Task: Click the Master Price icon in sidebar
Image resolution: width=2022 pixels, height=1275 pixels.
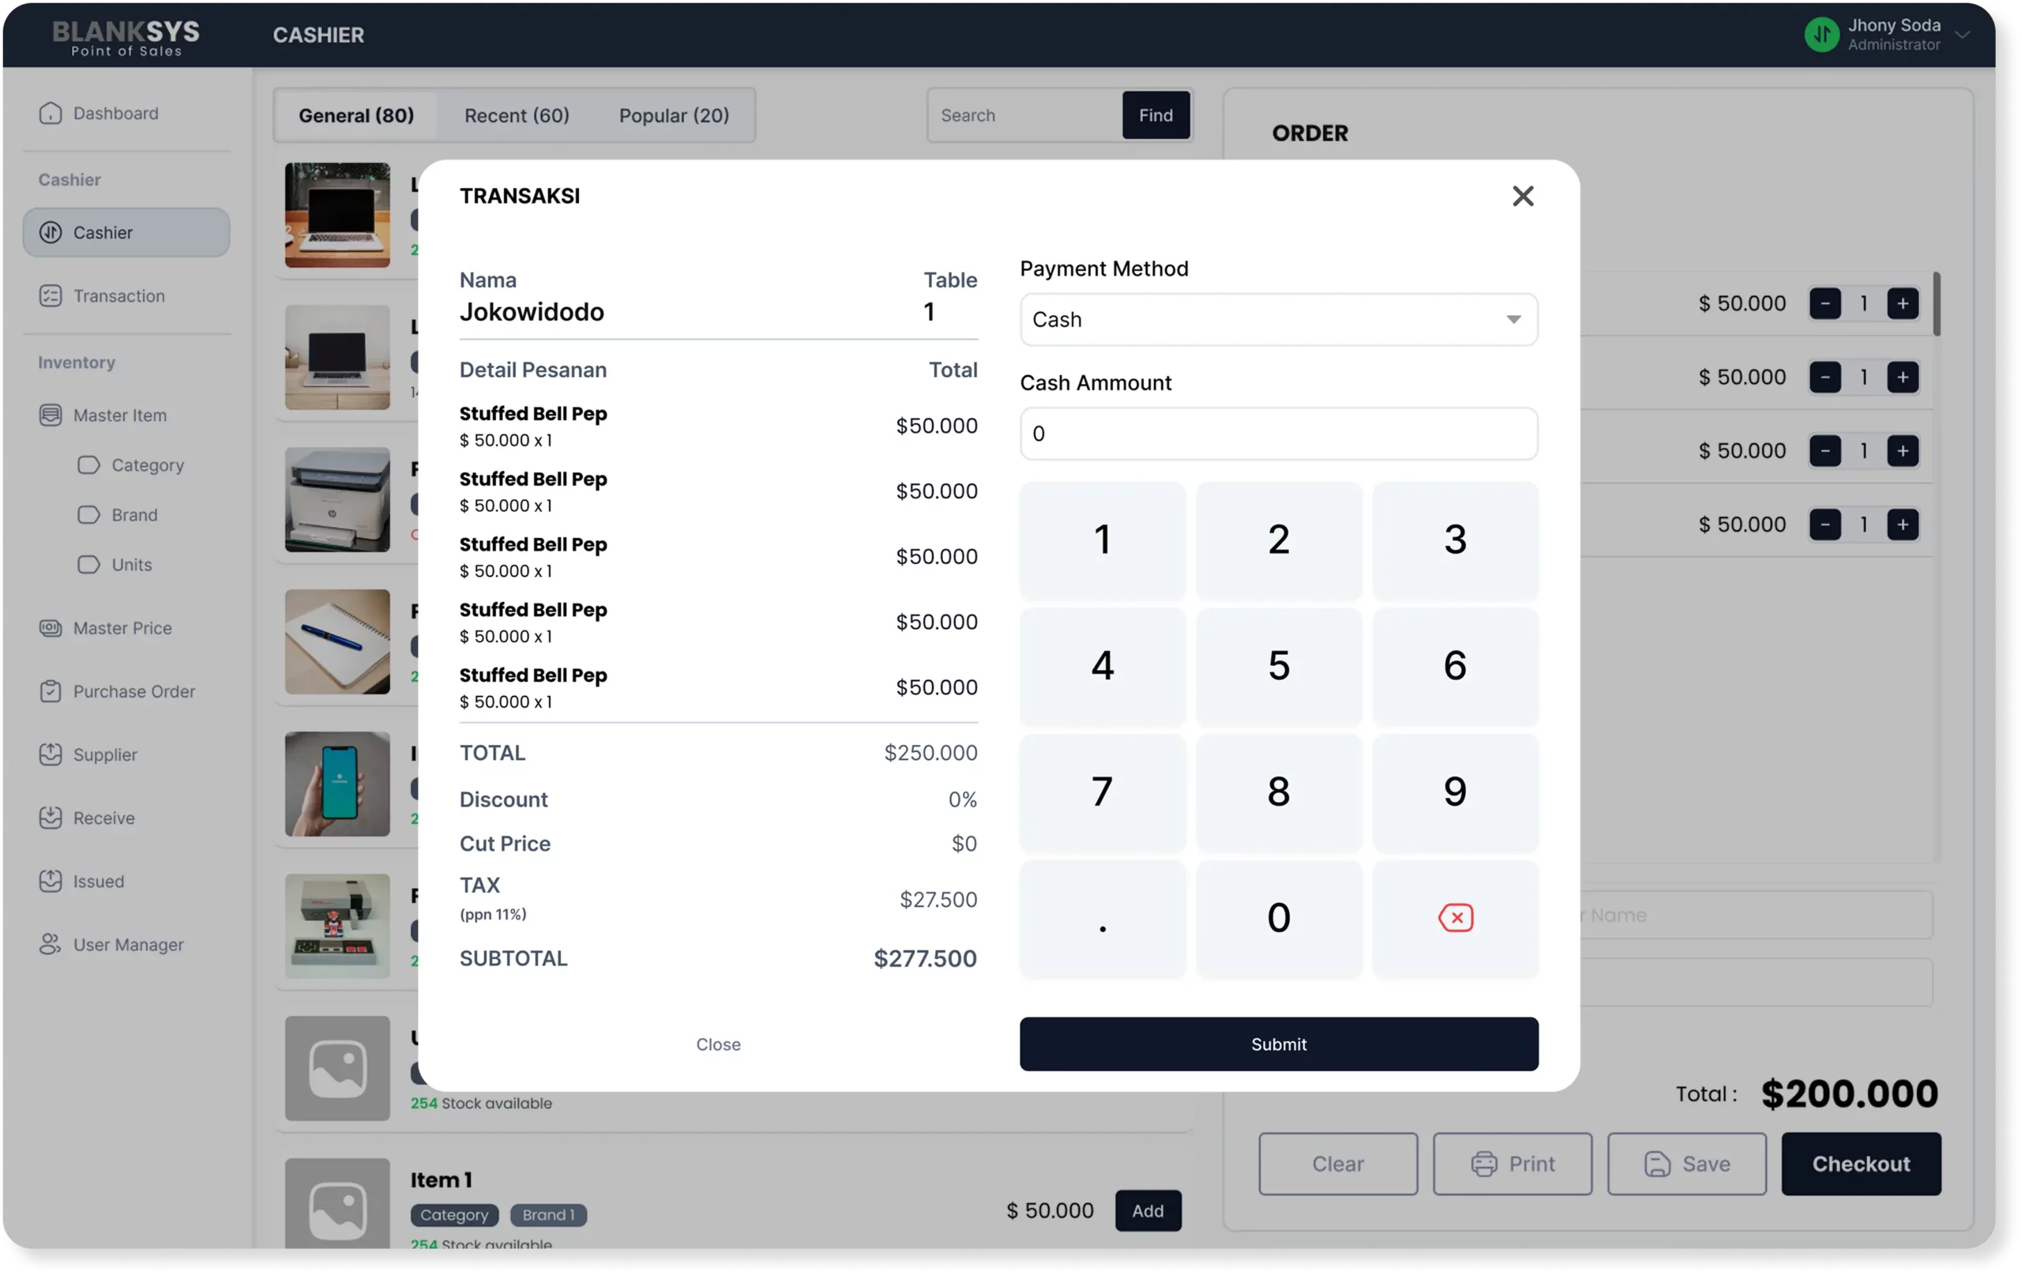Action: coord(51,628)
